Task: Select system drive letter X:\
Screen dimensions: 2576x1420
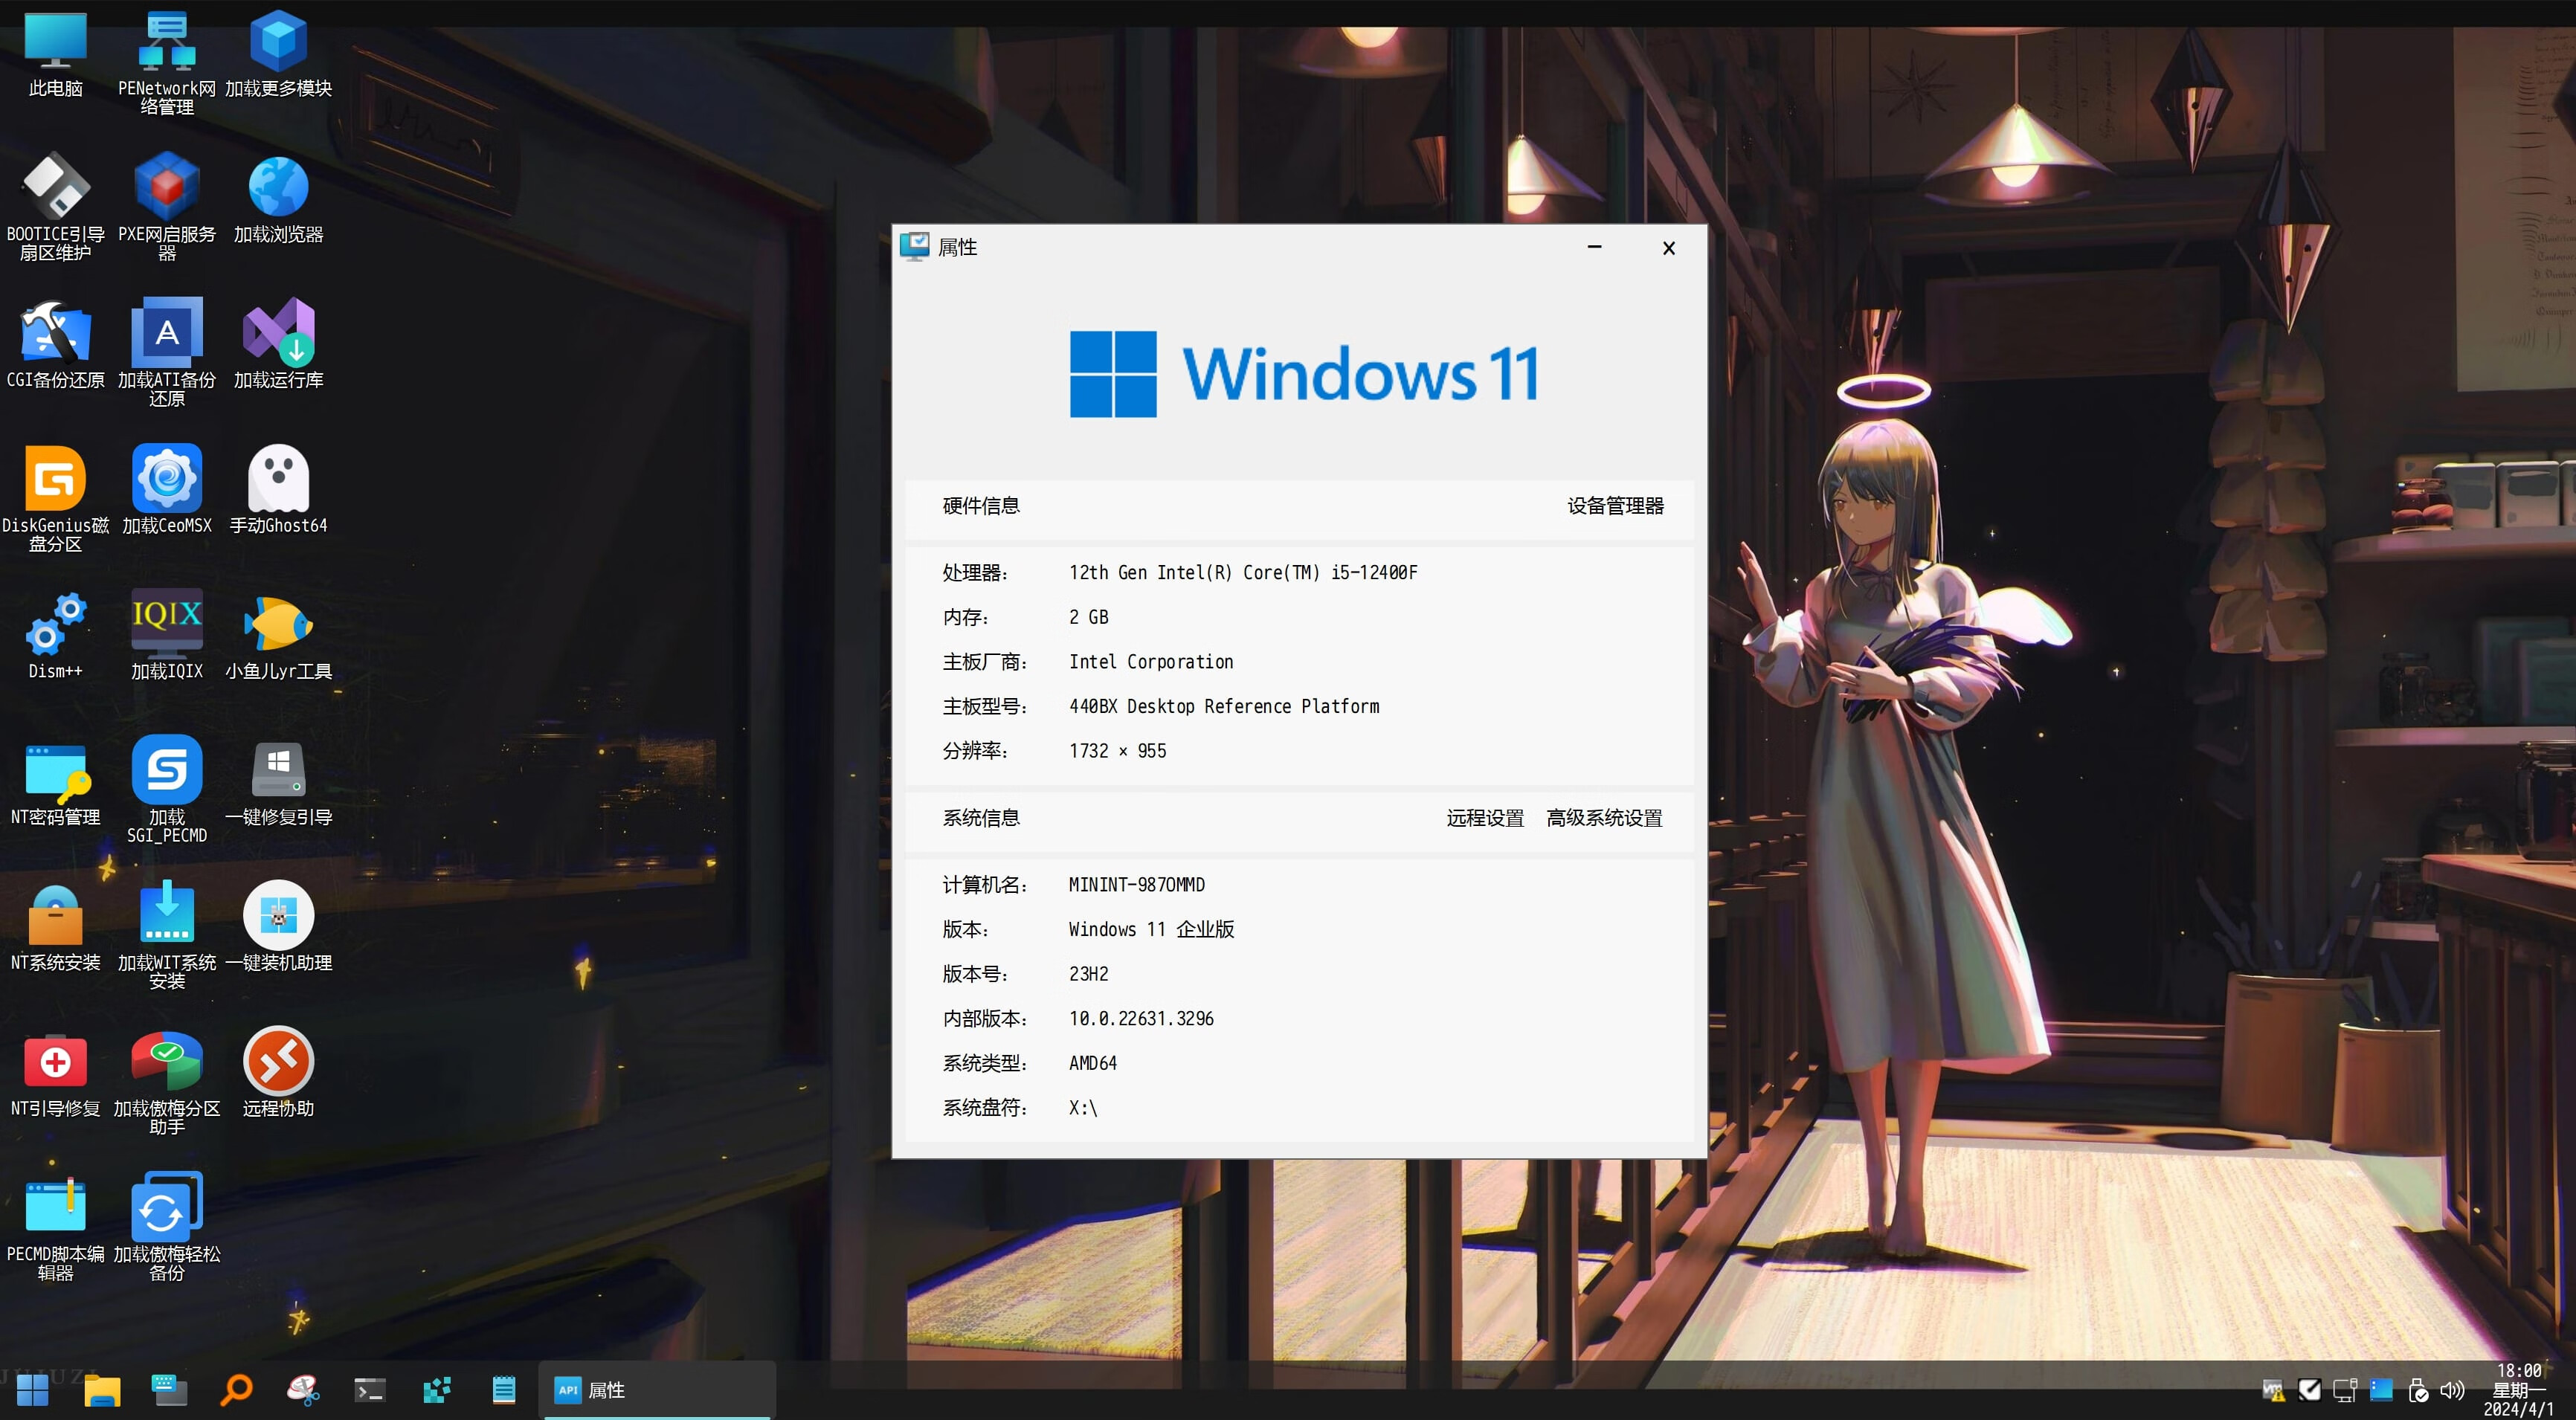Action: pyautogui.click(x=1083, y=1108)
